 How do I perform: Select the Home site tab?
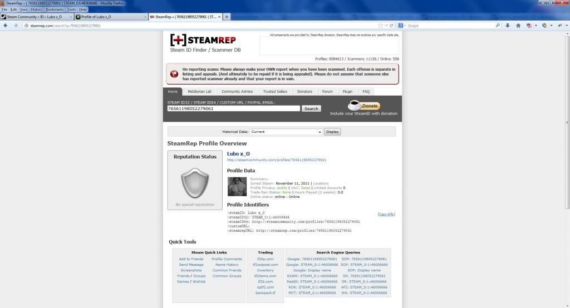point(173,92)
